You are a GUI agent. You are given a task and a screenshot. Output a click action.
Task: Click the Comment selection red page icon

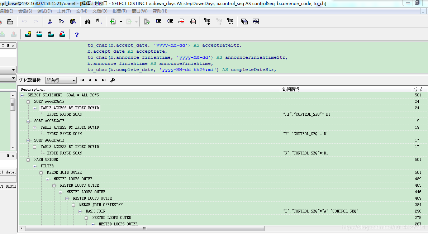(181, 22)
